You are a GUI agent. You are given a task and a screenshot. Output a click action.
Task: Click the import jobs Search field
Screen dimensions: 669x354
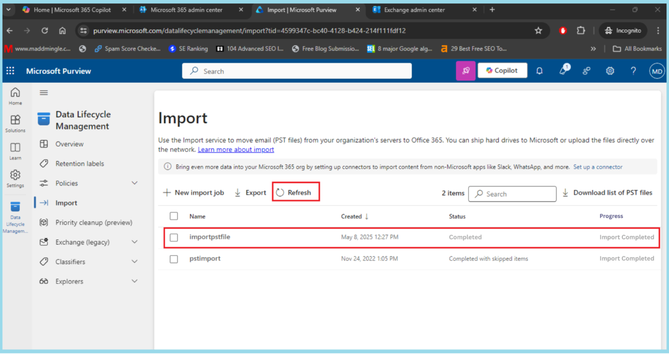click(512, 194)
